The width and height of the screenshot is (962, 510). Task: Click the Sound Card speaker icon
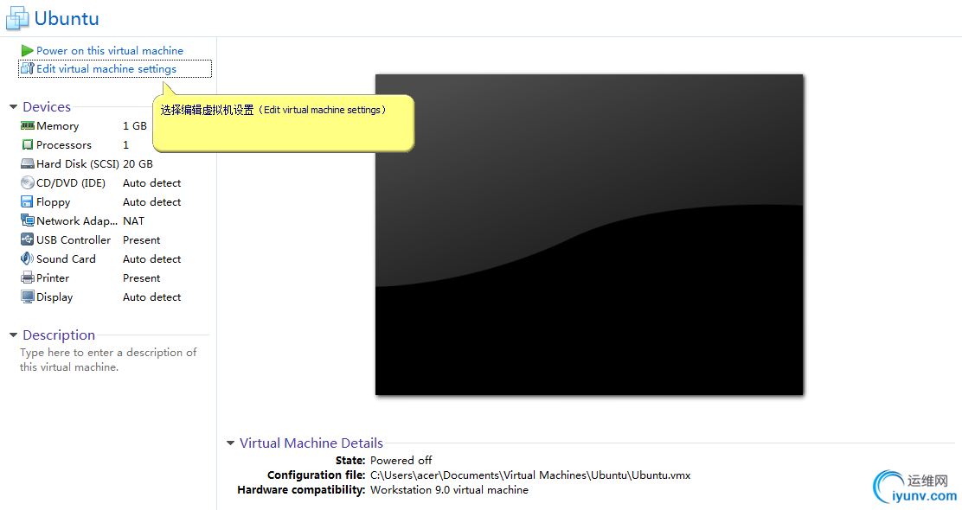tap(28, 258)
